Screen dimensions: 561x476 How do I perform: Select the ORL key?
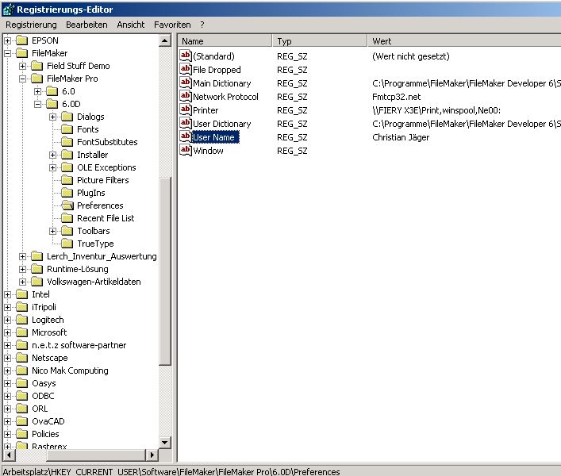[x=40, y=409]
